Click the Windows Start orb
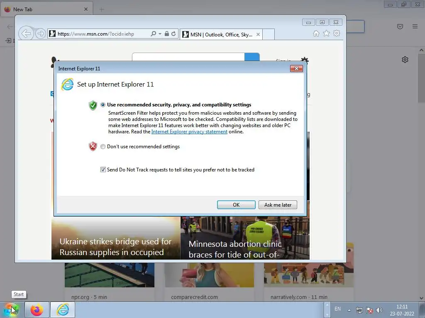 tap(11, 310)
